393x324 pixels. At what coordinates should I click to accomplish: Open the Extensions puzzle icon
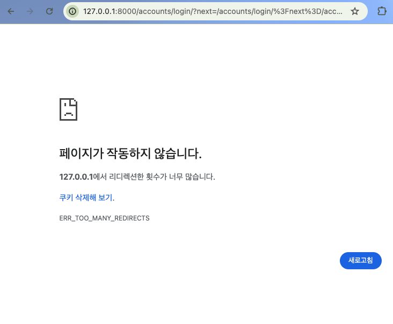tap(382, 11)
